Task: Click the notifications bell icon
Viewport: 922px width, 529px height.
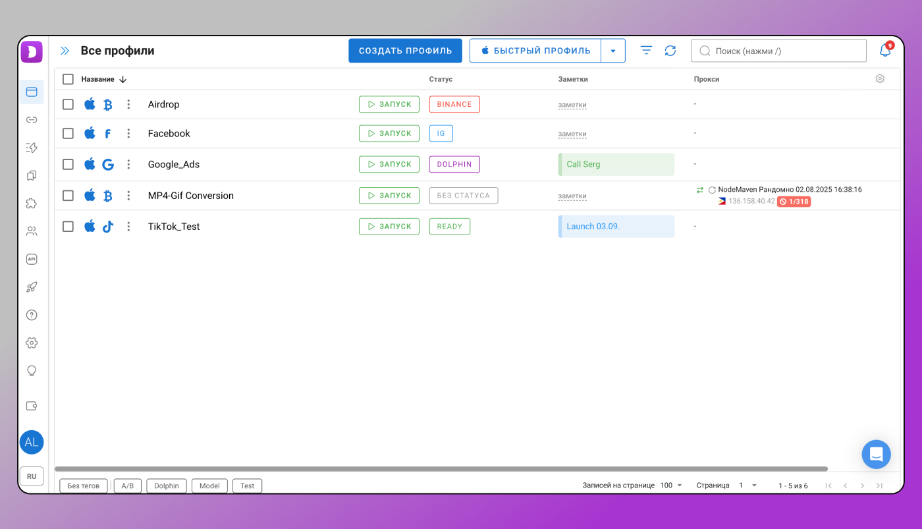Action: click(884, 51)
